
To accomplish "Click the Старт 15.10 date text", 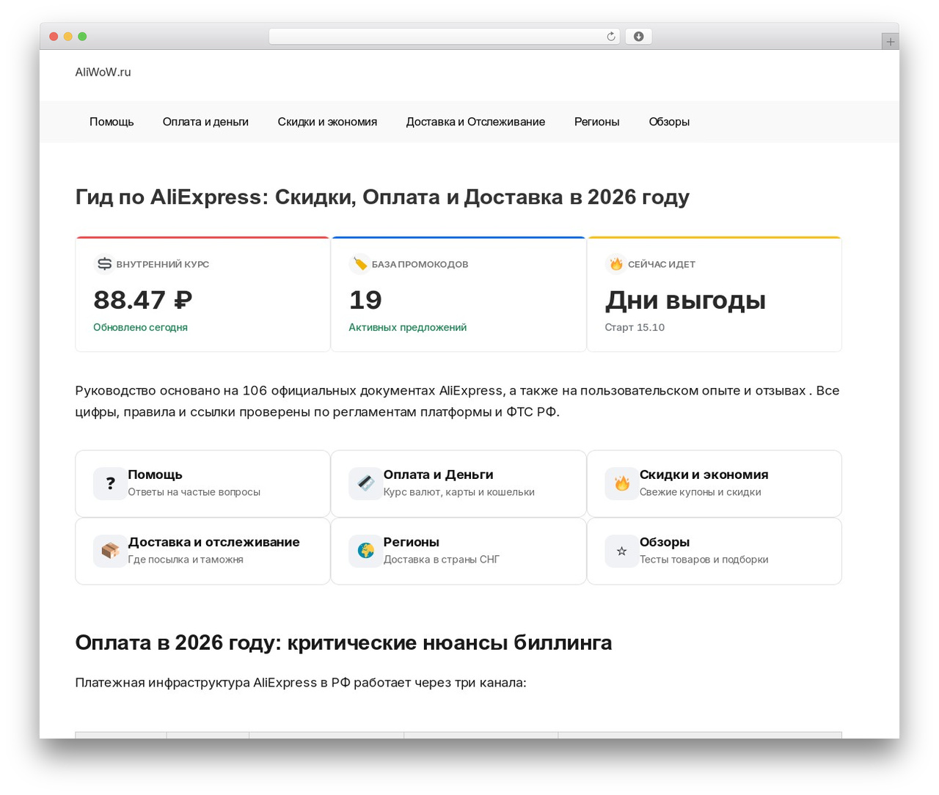I will [x=635, y=327].
